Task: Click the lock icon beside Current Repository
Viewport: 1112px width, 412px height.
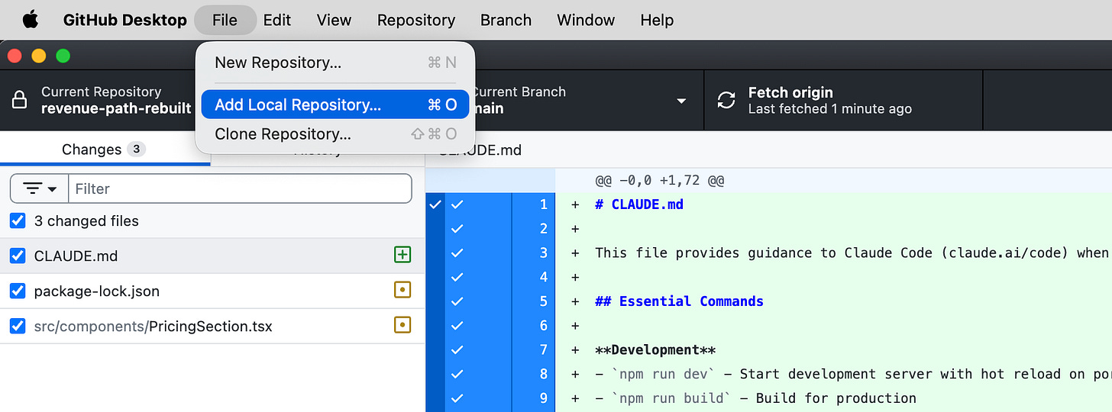Action: (x=20, y=100)
